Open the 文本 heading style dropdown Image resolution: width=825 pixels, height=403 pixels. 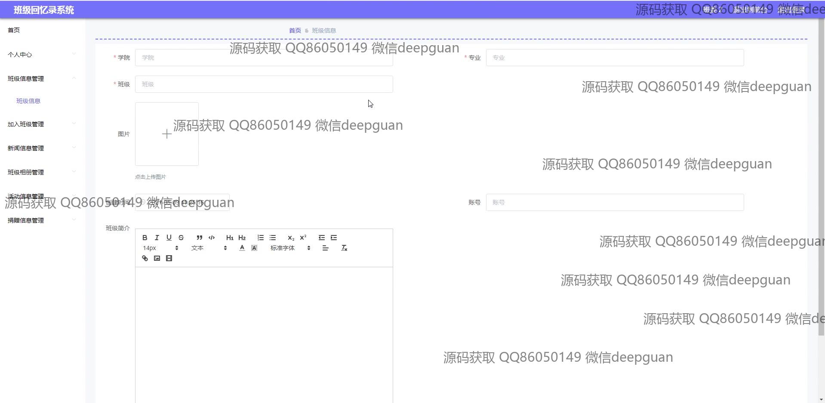(x=209, y=248)
